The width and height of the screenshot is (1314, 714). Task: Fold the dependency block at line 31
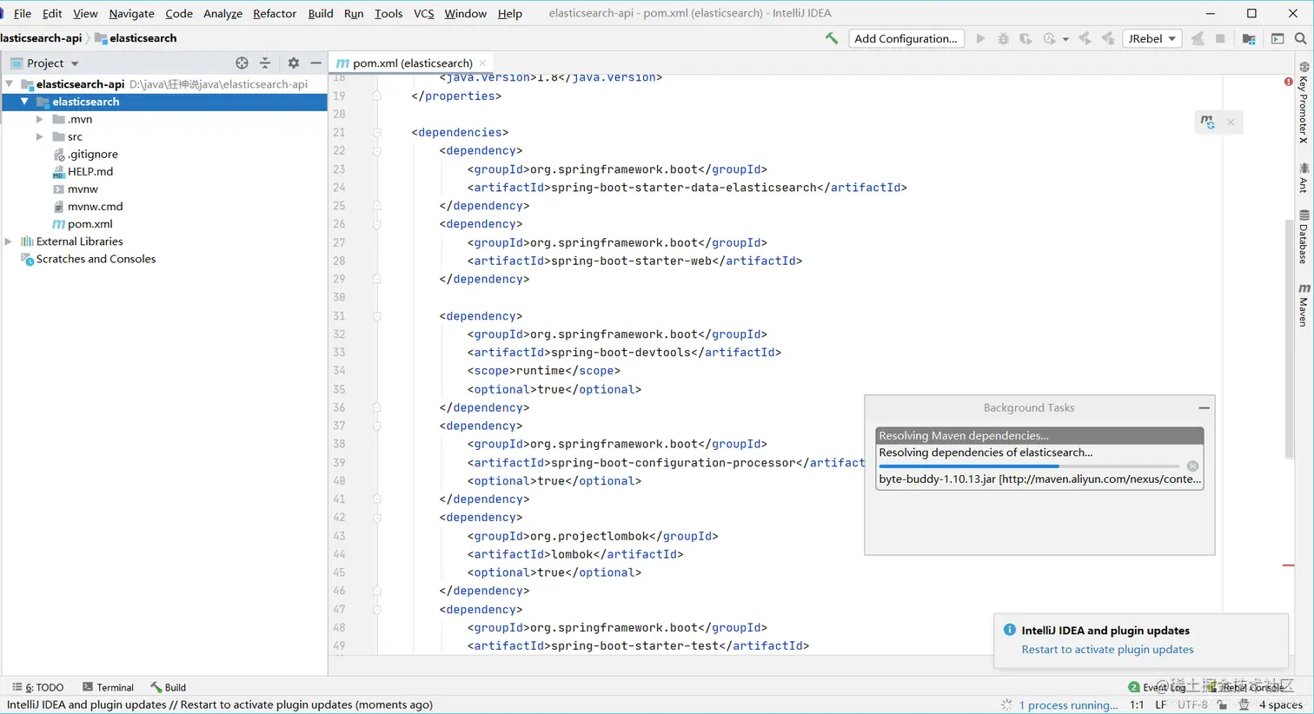click(x=377, y=316)
